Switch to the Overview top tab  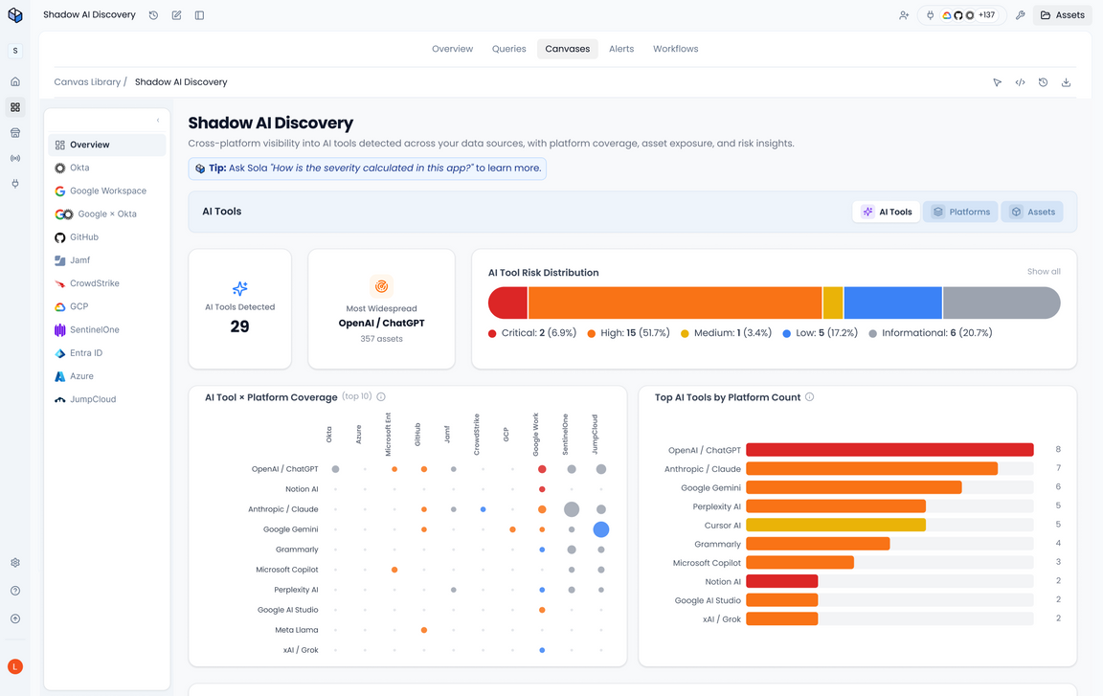click(x=452, y=49)
